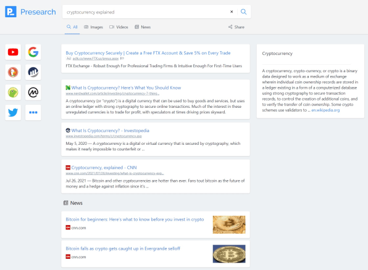Screen dimensions: 368x270
Task: Search with the YouTube provider icon
Action: (x=13, y=52)
